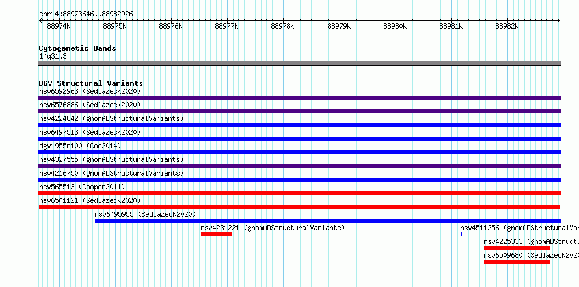Image resolution: width=579 pixels, height=287 pixels.
Task: Click the 88981k ruler tick label
Action: click(451, 27)
